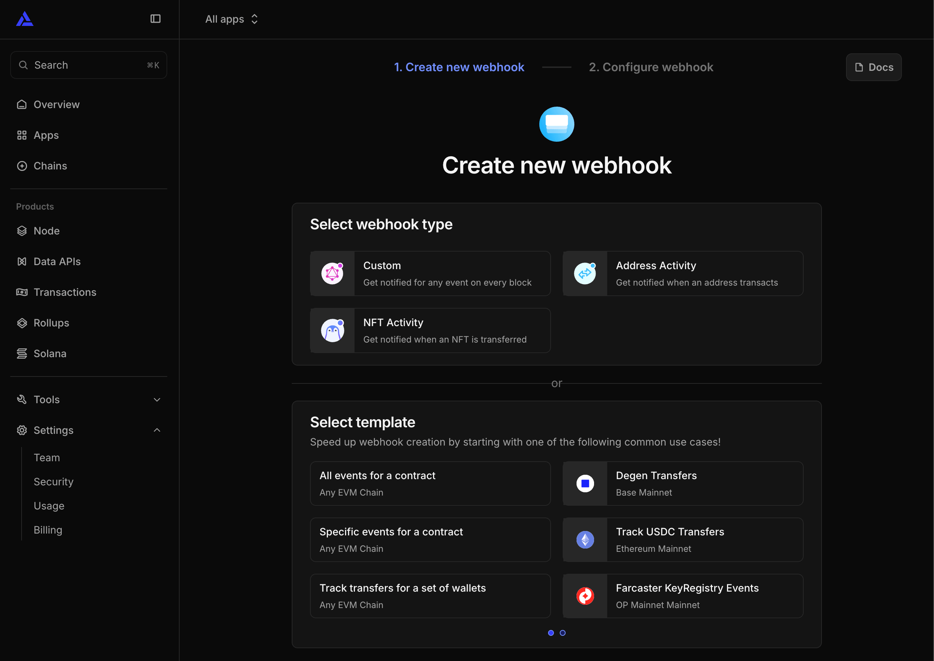Image resolution: width=934 pixels, height=661 pixels.
Task: Select the Degen Transfers template
Action: click(x=683, y=484)
